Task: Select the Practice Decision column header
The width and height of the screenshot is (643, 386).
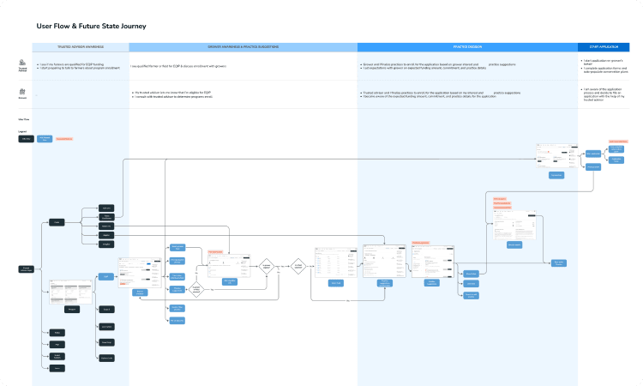Action: [x=467, y=47]
